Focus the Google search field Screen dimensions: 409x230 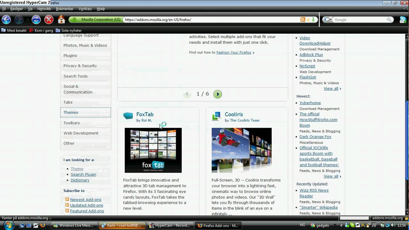[x=360, y=19]
